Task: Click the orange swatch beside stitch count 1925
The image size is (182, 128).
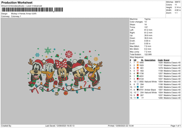Action: pos(138,65)
